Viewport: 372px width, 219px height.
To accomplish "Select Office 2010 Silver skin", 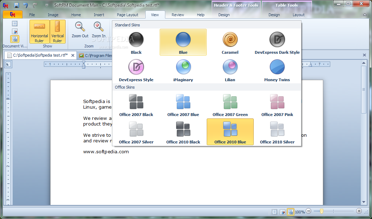I will (277, 132).
